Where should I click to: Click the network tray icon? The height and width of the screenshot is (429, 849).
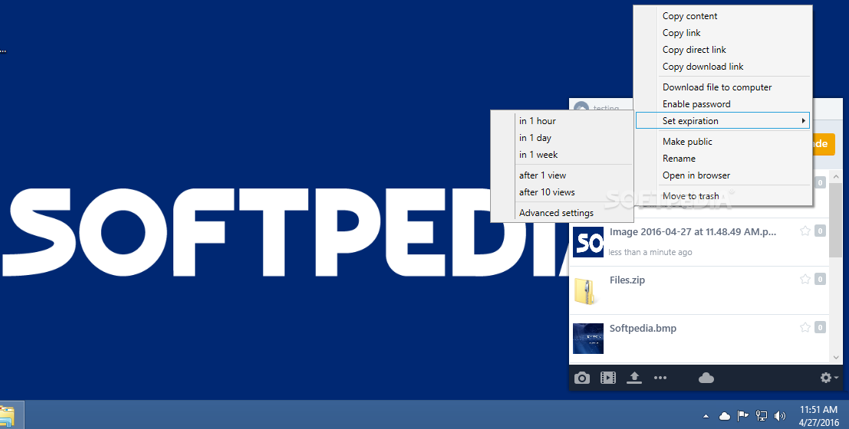(x=762, y=416)
